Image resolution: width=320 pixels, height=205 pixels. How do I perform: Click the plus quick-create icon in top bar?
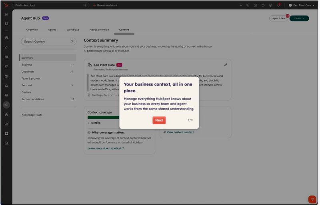(241, 5)
